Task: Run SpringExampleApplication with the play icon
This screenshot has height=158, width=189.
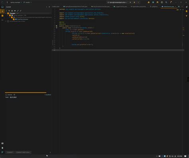Action: point(130,2)
